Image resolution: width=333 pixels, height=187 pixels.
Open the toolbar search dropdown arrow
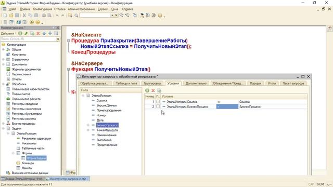tap(112, 15)
